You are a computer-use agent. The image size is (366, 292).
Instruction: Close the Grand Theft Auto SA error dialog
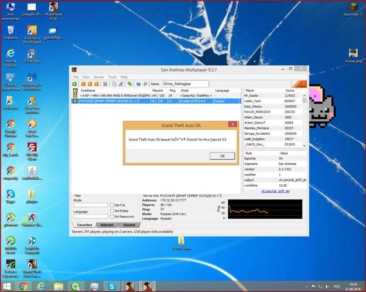tap(233, 125)
